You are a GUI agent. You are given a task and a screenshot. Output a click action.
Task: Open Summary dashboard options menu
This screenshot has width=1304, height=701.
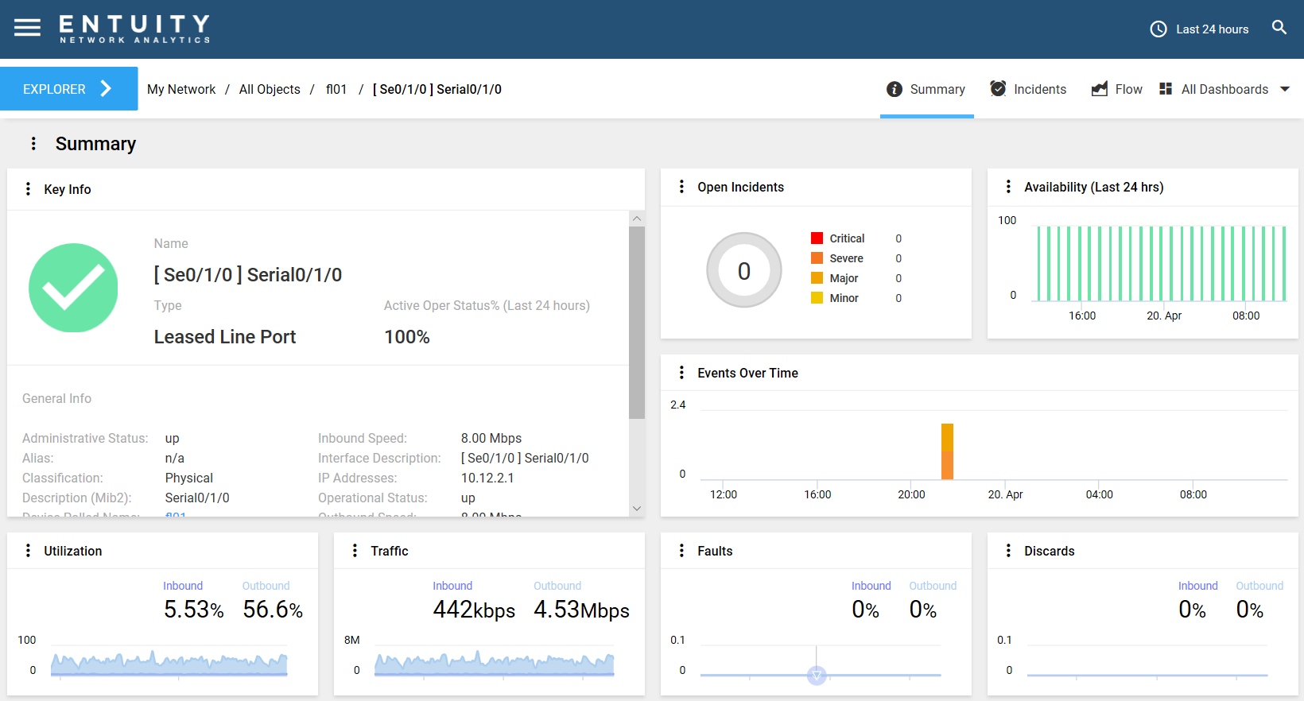click(x=33, y=143)
